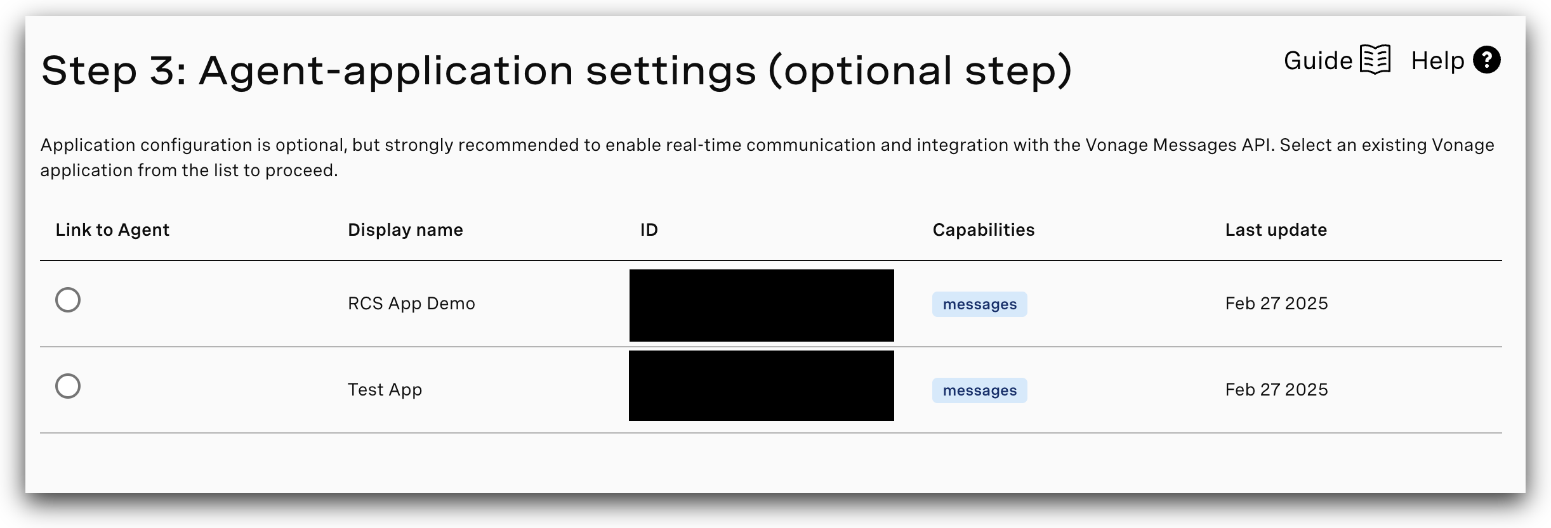Click the Help question mark icon
Screen dimensions: 1551x528
(1486, 60)
